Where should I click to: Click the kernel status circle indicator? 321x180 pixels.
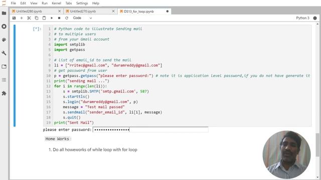[x=315, y=18]
